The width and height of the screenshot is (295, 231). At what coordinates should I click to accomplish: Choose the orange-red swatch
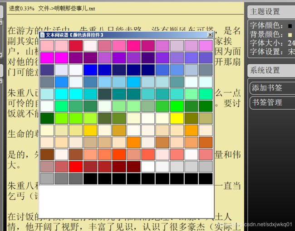(x=119, y=154)
